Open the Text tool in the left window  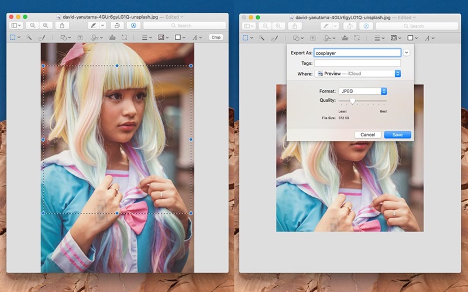[80, 37]
